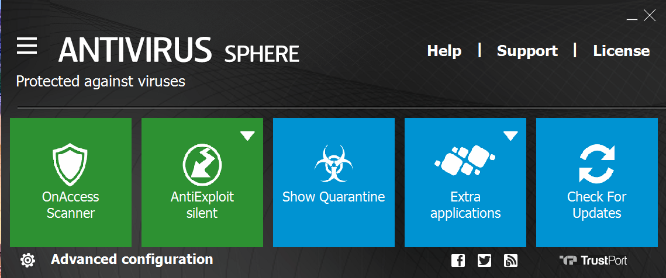This screenshot has height=278, width=666.
Task: Open the Support menu
Action: [x=527, y=51]
